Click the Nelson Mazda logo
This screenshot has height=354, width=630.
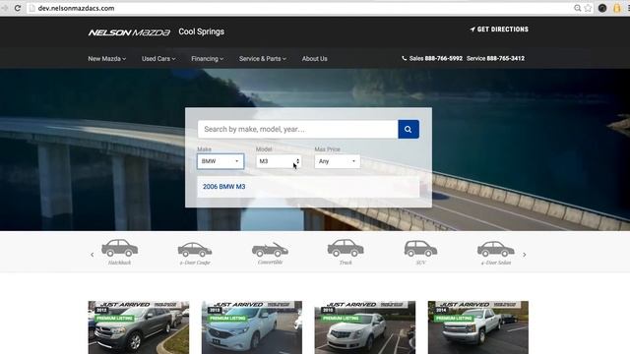pos(129,32)
